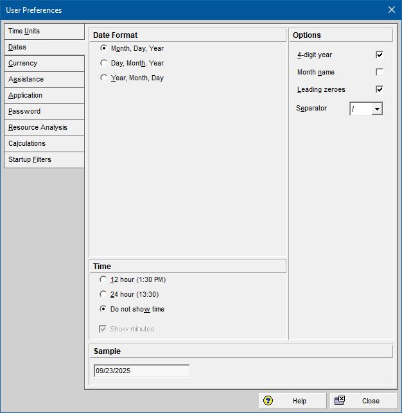The height and width of the screenshot is (413, 402).
Task: Expand the Separator dropdown
Action: [377, 109]
